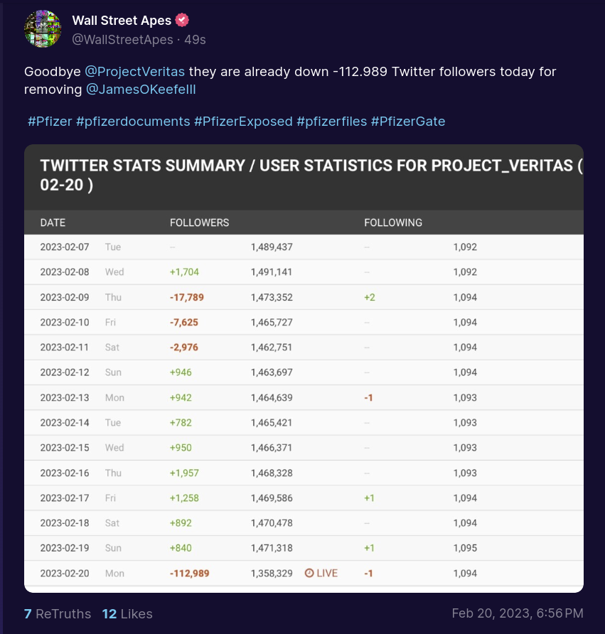Open the #PfizerExposed hashtag
Image resolution: width=605 pixels, height=634 pixels.
[x=243, y=122]
